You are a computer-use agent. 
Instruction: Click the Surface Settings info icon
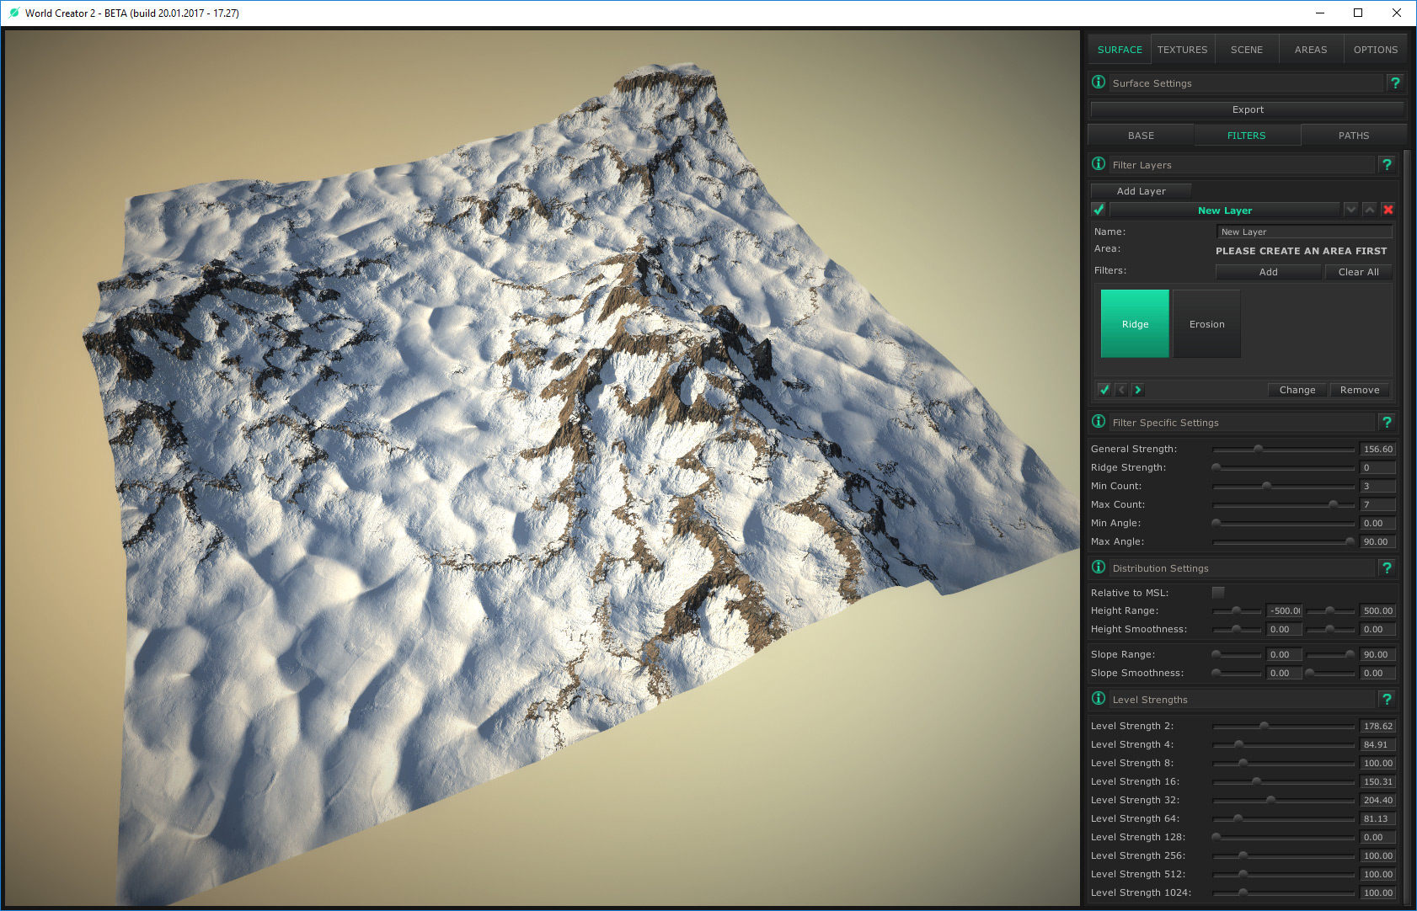(1099, 83)
